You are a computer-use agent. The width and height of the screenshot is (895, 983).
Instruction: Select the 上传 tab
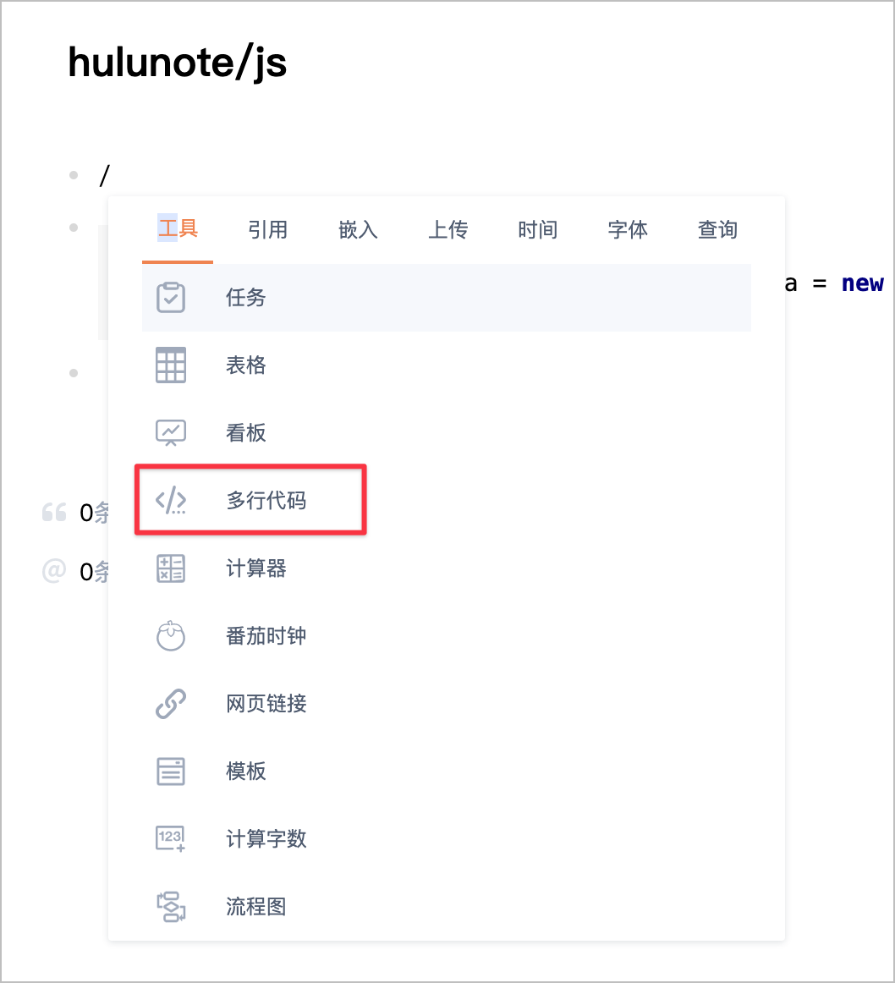[447, 230]
